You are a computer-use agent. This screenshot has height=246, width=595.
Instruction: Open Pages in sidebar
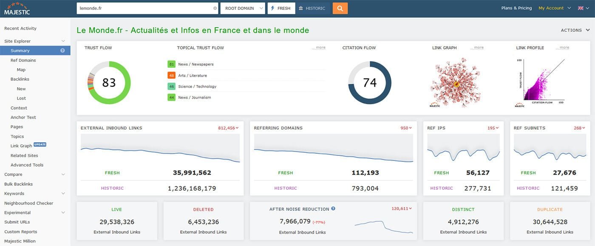pyautogui.click(x=17, y=127)
